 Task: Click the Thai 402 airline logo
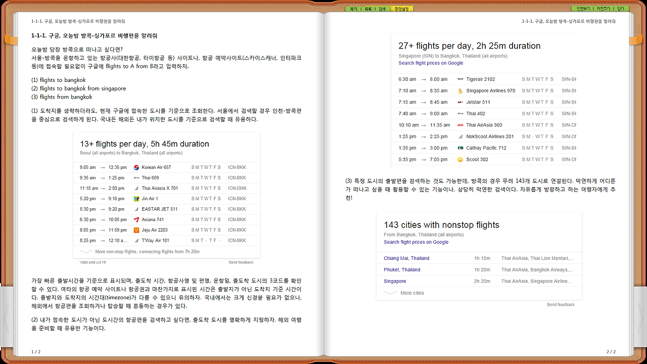pyautogui.click(x=460, y=114)
